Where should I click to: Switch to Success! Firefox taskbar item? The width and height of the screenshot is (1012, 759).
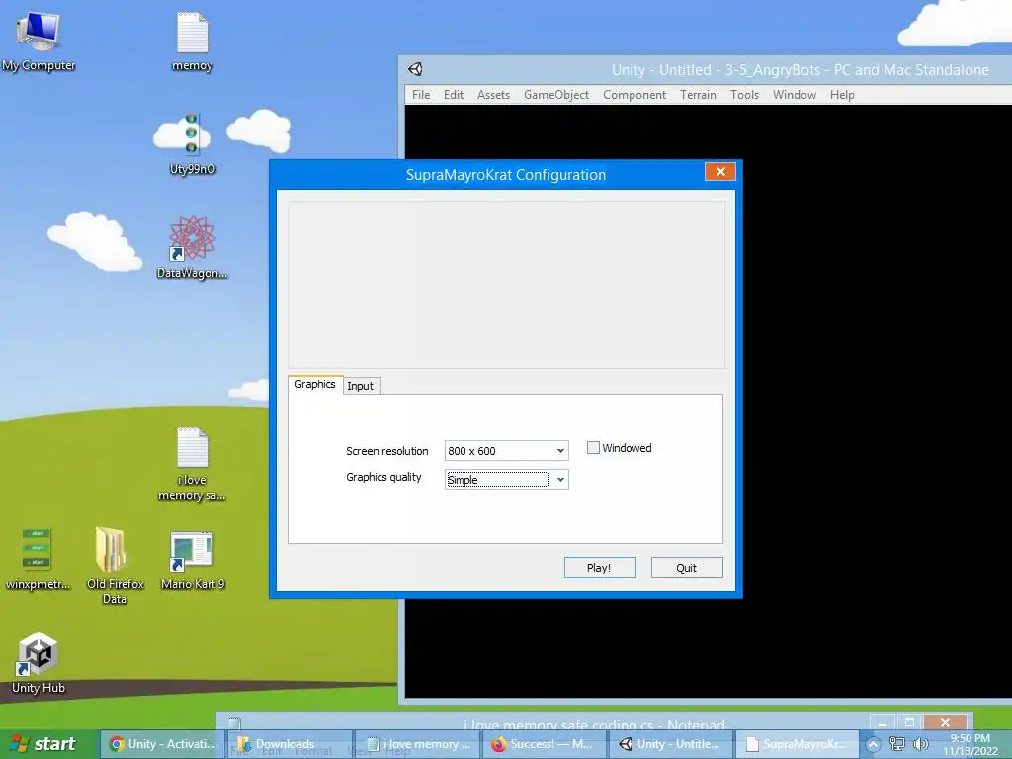[x=545, y=744]
